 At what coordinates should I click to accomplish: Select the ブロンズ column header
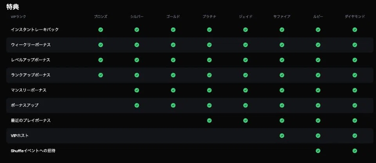point(101,17)
